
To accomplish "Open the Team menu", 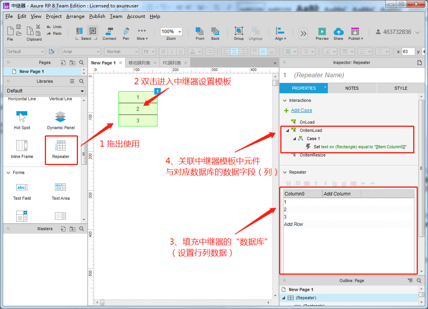I will [116, 16].
